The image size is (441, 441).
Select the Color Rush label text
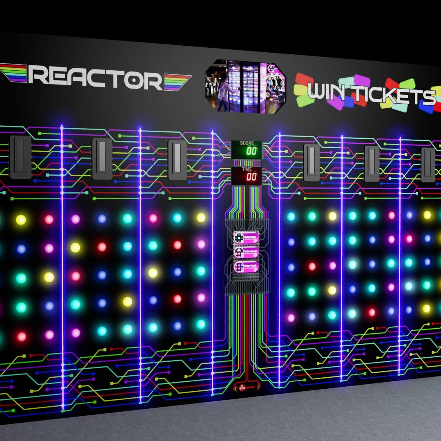click(x=251, y=236)
